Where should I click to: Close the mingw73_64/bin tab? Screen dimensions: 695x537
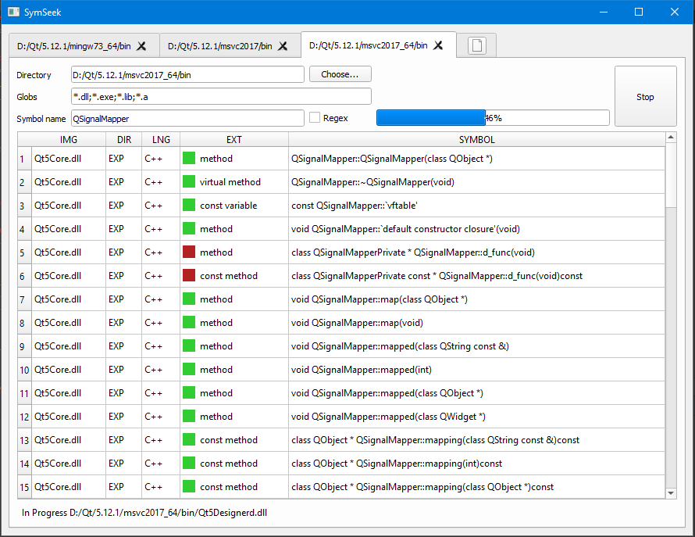141,45
